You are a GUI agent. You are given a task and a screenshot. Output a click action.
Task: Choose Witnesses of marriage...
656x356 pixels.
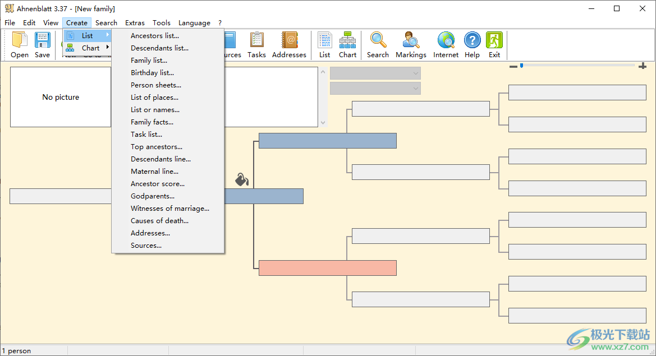[x=170, y=209]
